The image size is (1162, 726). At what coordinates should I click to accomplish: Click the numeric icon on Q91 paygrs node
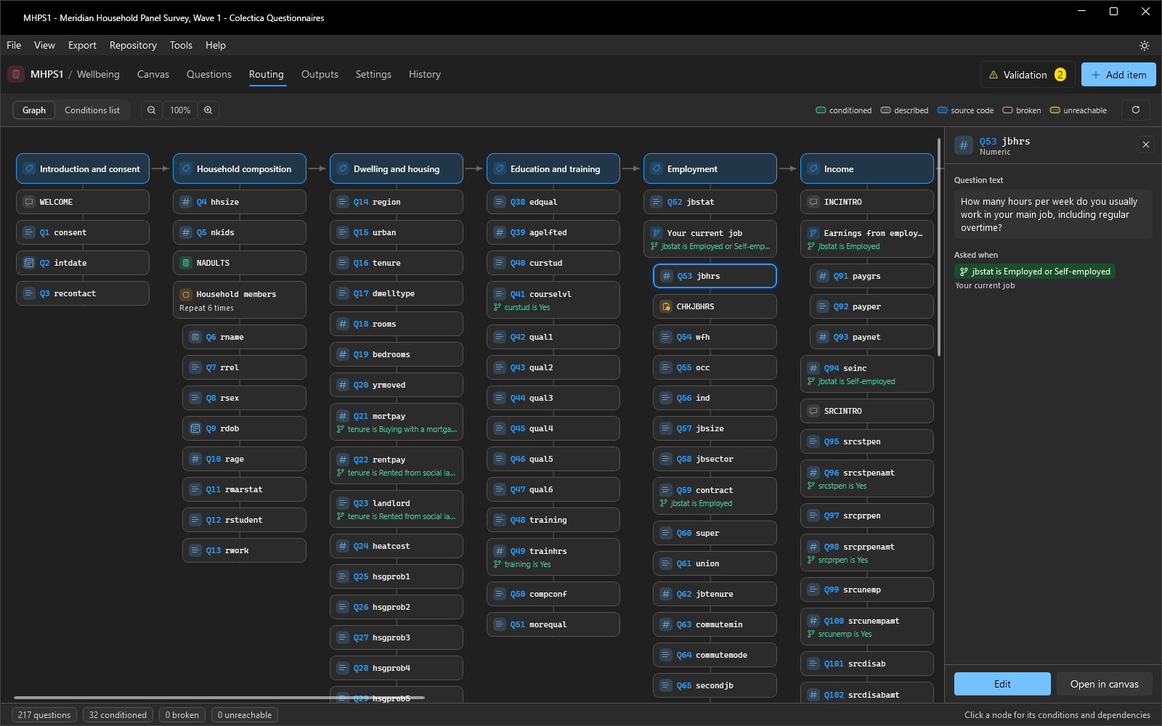[823, 276]
